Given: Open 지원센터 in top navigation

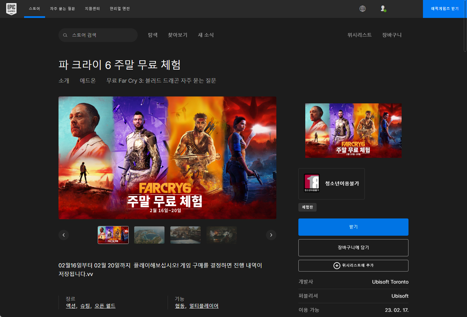Looking at the screenshot, I should tap(92, 9).
